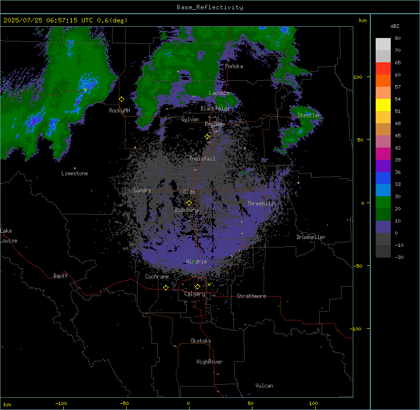The image size is (420, 410).
Task: Click the RedDeer city label
Action: (x=215, y=124)
